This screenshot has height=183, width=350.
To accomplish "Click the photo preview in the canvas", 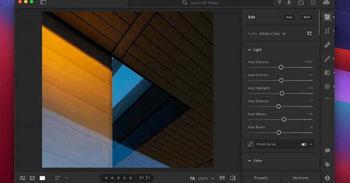I will point(127,90).
